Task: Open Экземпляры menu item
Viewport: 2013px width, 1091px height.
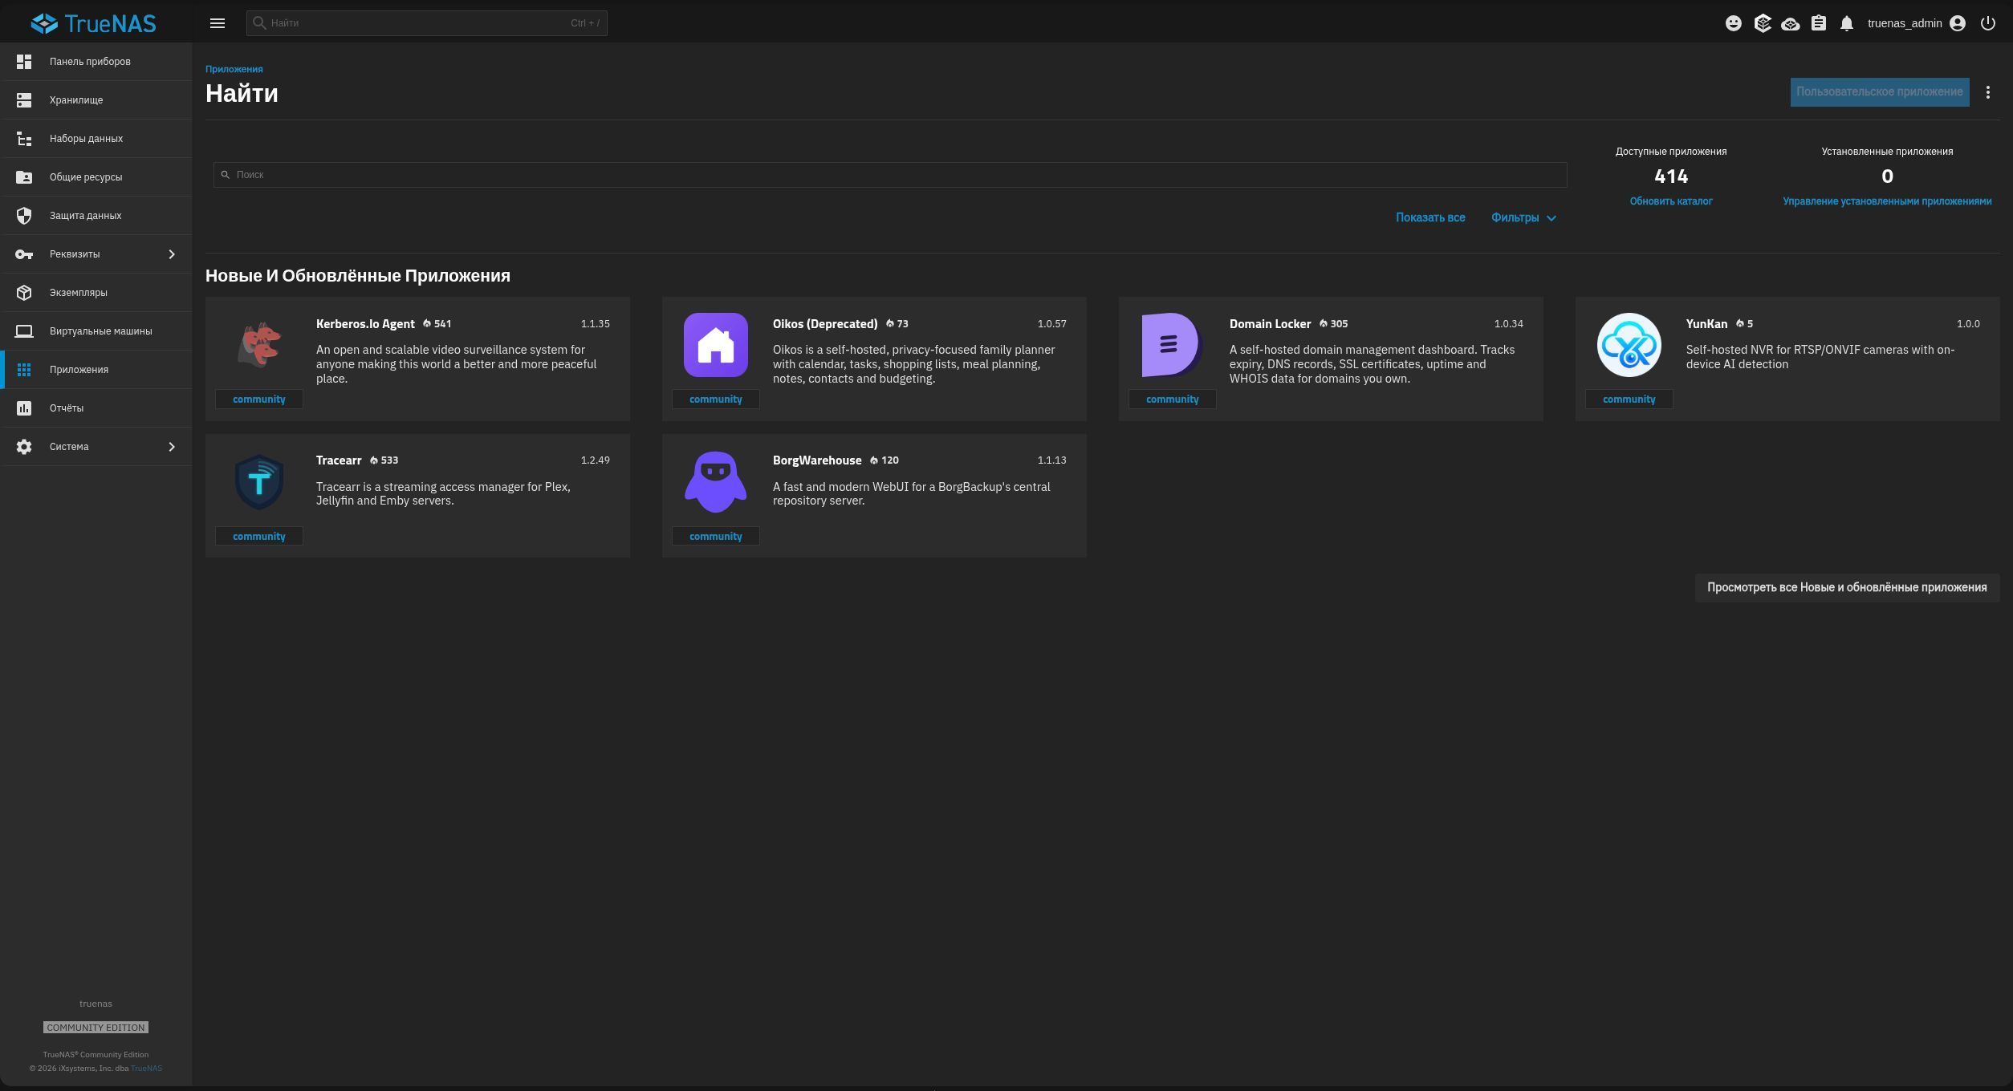Action: pos(96,293)
